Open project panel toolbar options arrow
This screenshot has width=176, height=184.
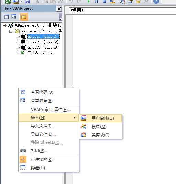pos(60,19)
